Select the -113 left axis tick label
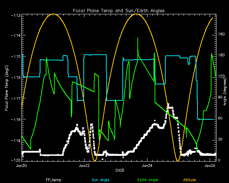 click(15, 15)
